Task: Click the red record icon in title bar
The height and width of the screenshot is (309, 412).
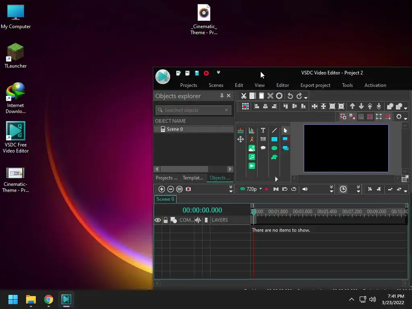Action: pyautogui.click(x=206, y=73)
